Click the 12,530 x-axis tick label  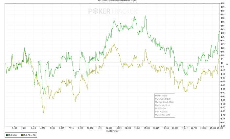click(109, 128)
